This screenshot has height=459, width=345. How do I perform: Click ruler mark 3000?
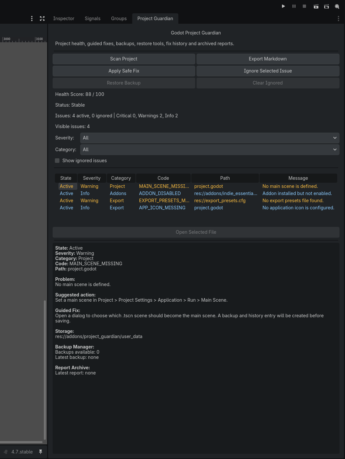[x=7, y=39]
